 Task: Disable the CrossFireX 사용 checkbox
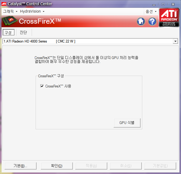[42, 86]
